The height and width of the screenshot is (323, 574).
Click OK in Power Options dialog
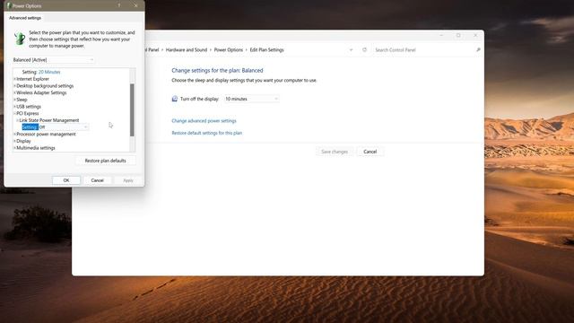coord(66,180)
